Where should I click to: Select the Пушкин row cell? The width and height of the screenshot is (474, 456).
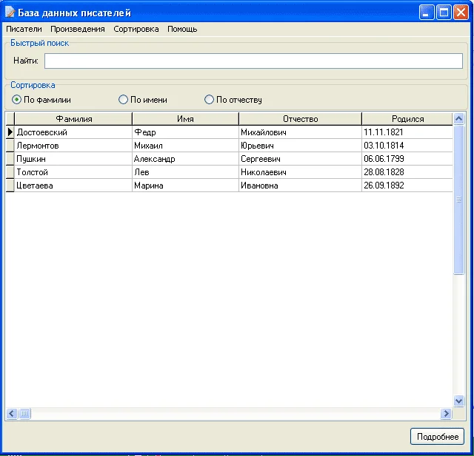click(x=73, y=159)
